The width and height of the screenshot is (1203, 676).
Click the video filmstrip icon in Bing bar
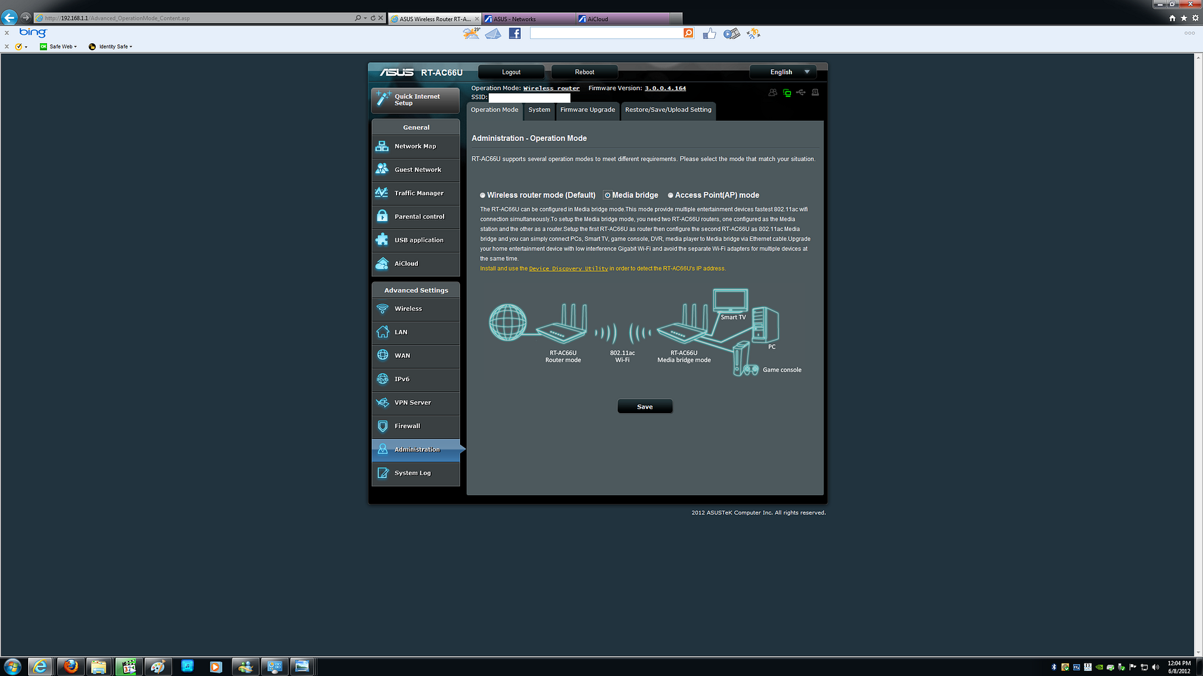pos(731,34)
